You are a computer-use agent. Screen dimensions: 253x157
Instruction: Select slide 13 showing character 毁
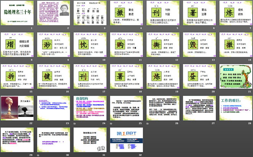(199, 45)
